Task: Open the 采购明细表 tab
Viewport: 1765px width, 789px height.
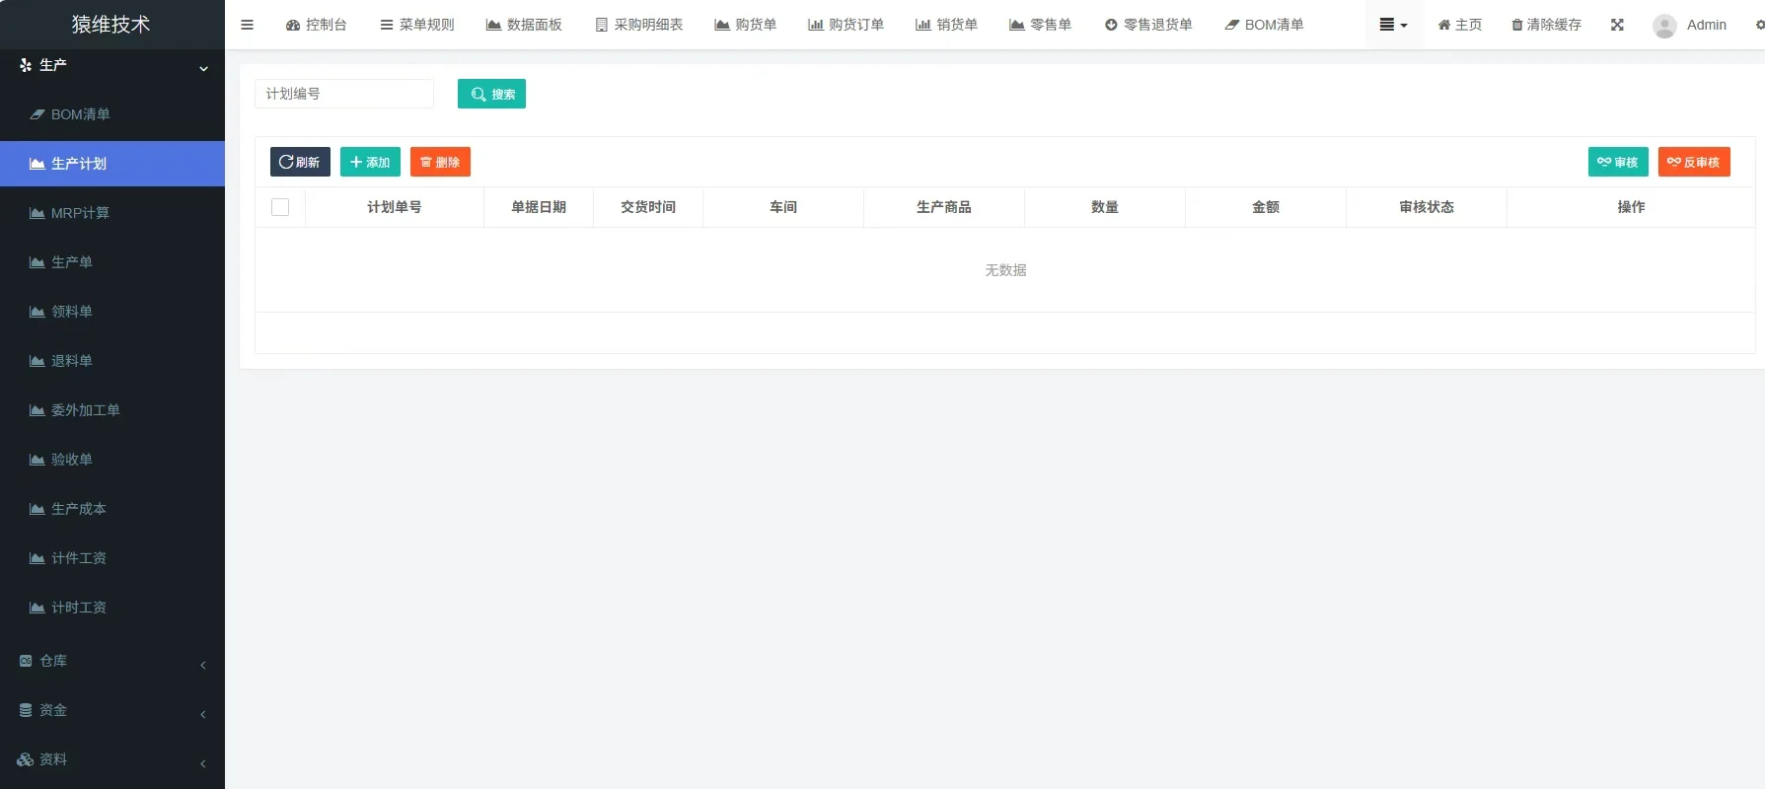Action: (639, 25)
